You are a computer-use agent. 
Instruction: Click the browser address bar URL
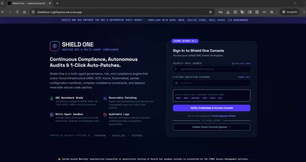pos(60,12)
